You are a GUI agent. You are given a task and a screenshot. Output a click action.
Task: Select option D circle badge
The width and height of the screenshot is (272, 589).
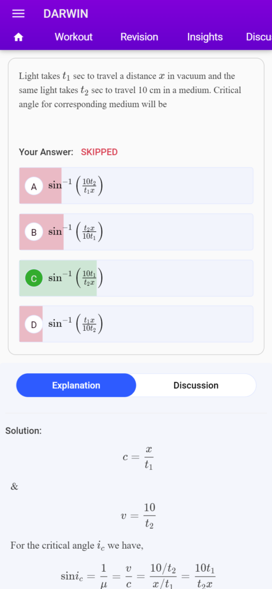34,324
